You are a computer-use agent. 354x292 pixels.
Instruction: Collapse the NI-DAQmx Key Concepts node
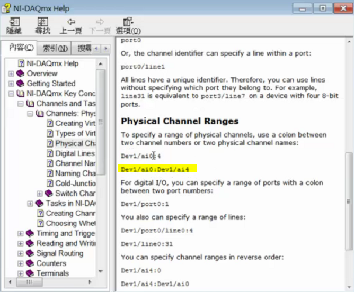click(11, 94)
